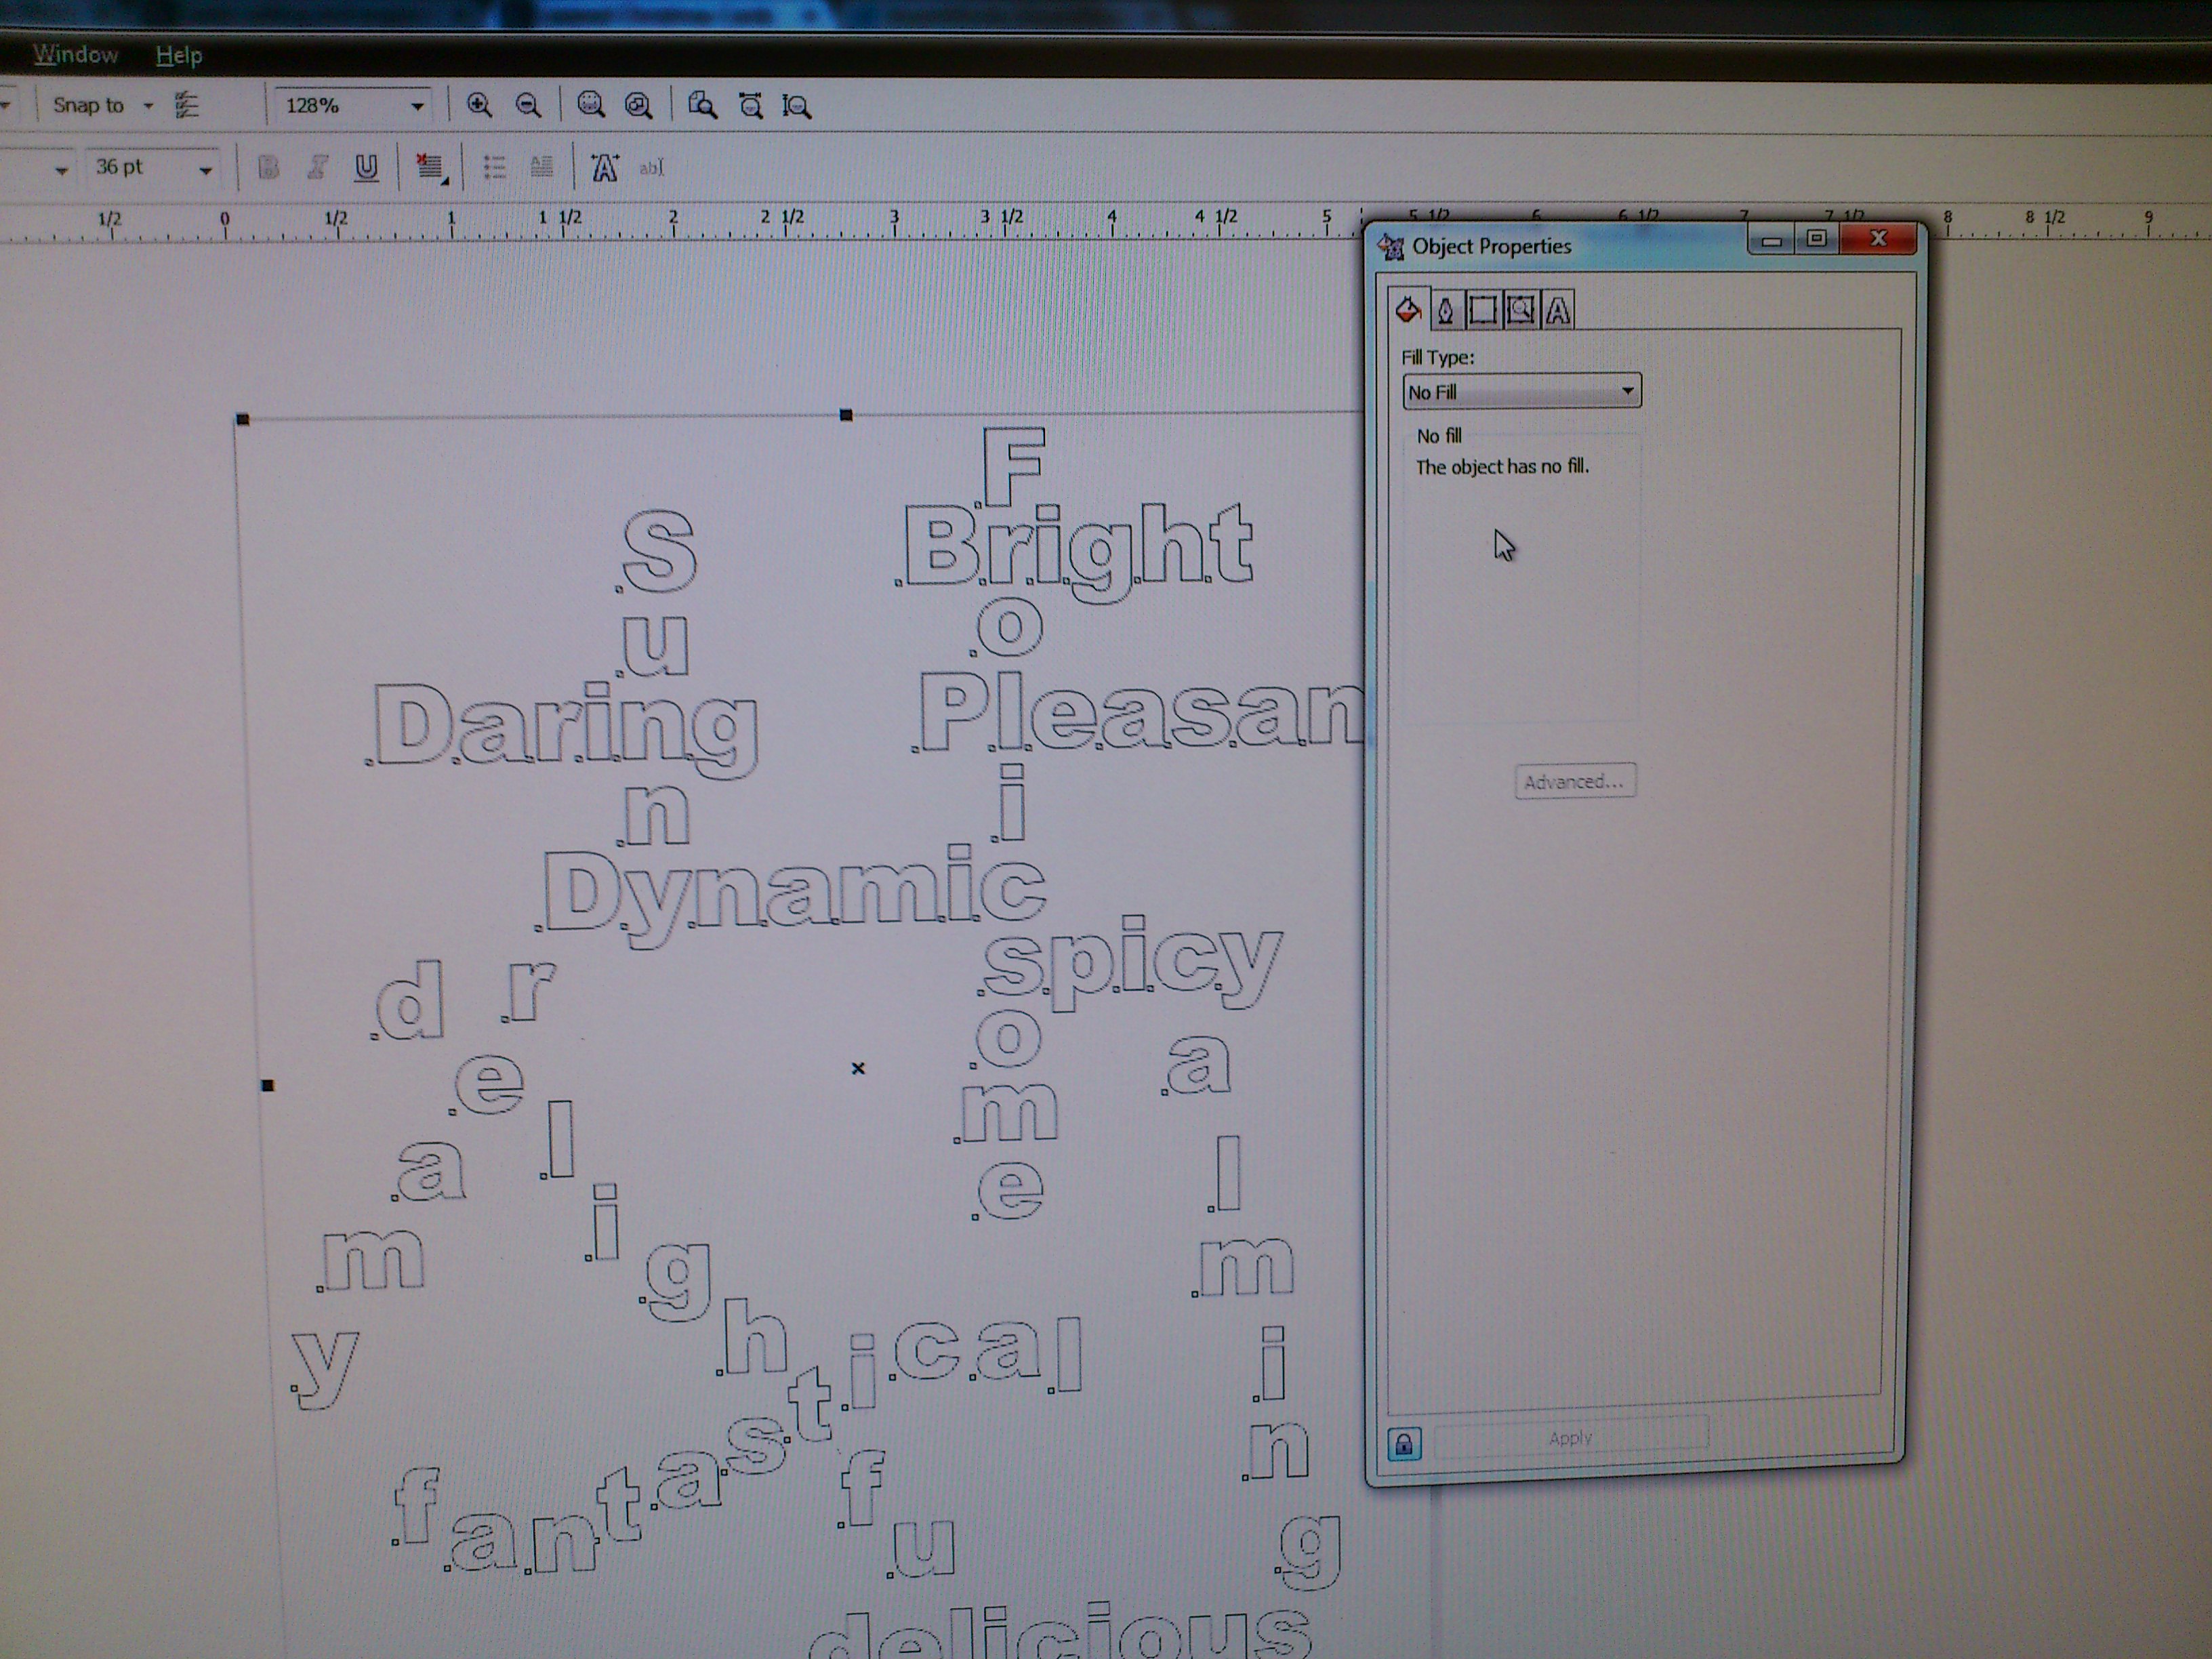Open the Help menu
Viewport: 2212px width, 1659px height.
(179, 55)
